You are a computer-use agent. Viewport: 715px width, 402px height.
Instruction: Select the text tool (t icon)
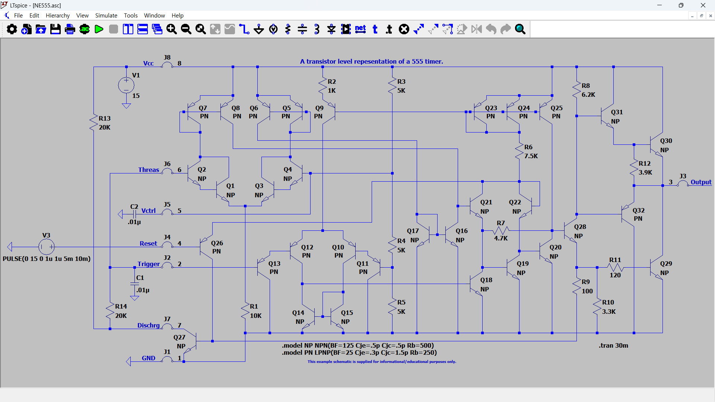[x=375, y=29]
